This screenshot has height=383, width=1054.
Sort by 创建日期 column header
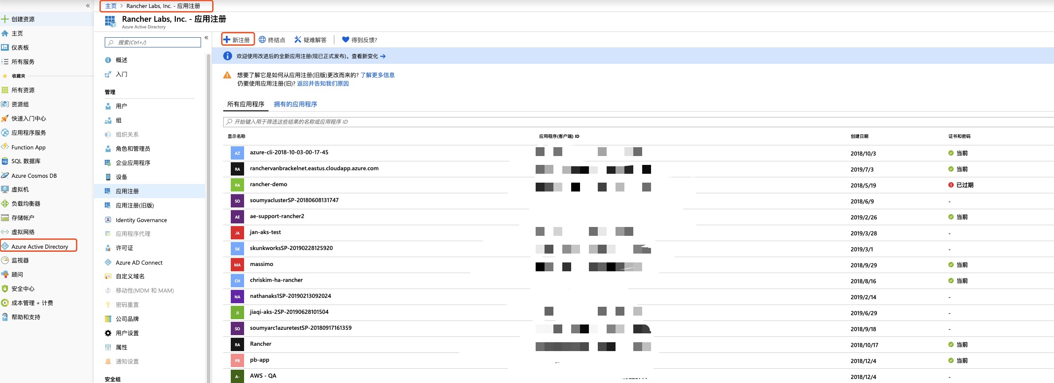coord(859,136)
